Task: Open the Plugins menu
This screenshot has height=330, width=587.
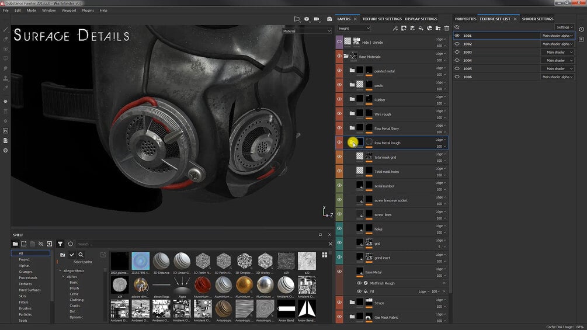Action: click(x=88, y=11)
